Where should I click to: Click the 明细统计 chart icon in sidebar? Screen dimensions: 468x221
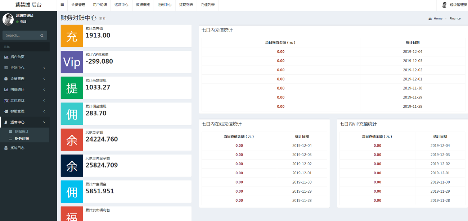(7, 89)
